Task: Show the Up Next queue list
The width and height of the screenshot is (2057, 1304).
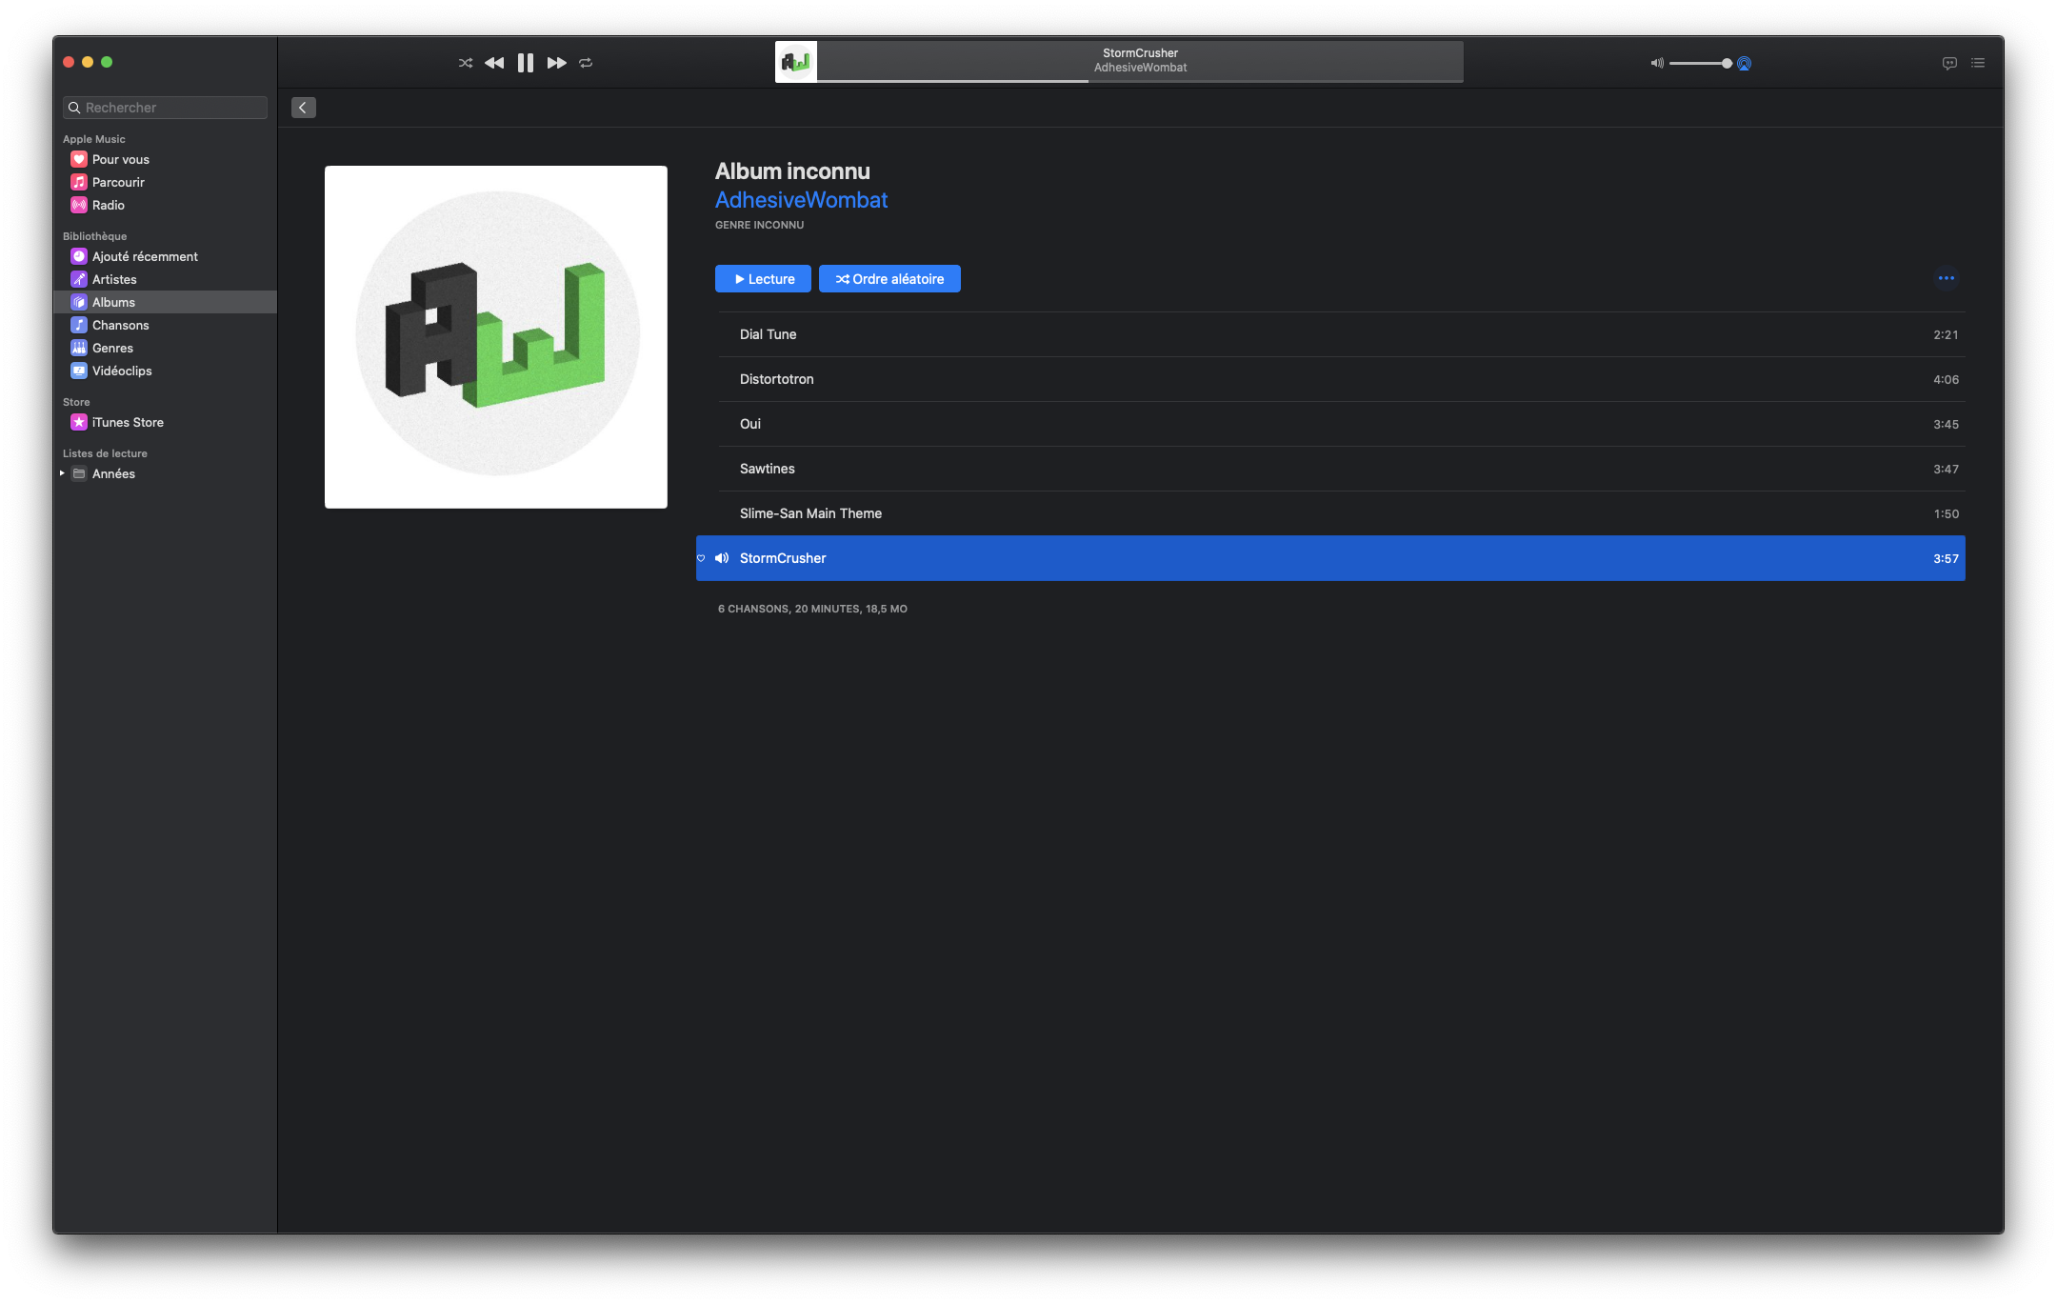Action: (x=1978, y=63)
